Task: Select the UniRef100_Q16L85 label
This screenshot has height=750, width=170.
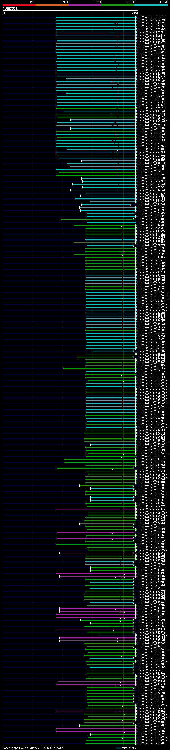Action: pos(152,263)
